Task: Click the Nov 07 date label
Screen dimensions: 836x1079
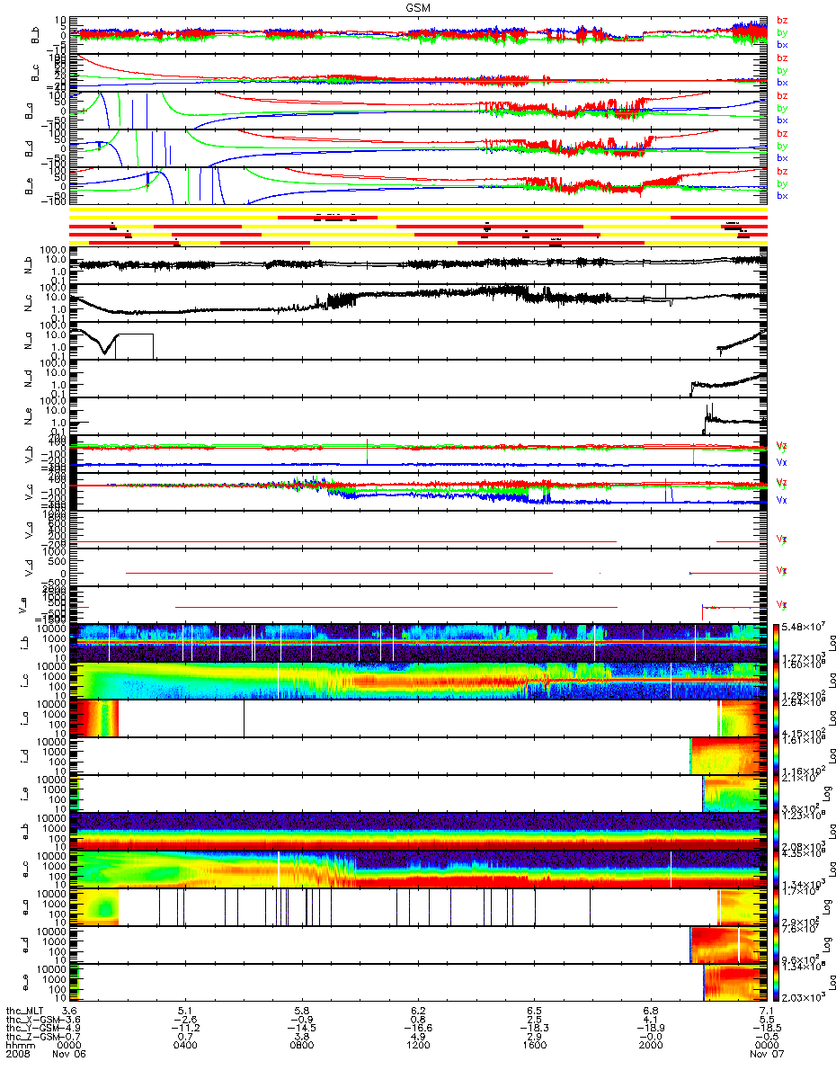Action: point(766,1055)
